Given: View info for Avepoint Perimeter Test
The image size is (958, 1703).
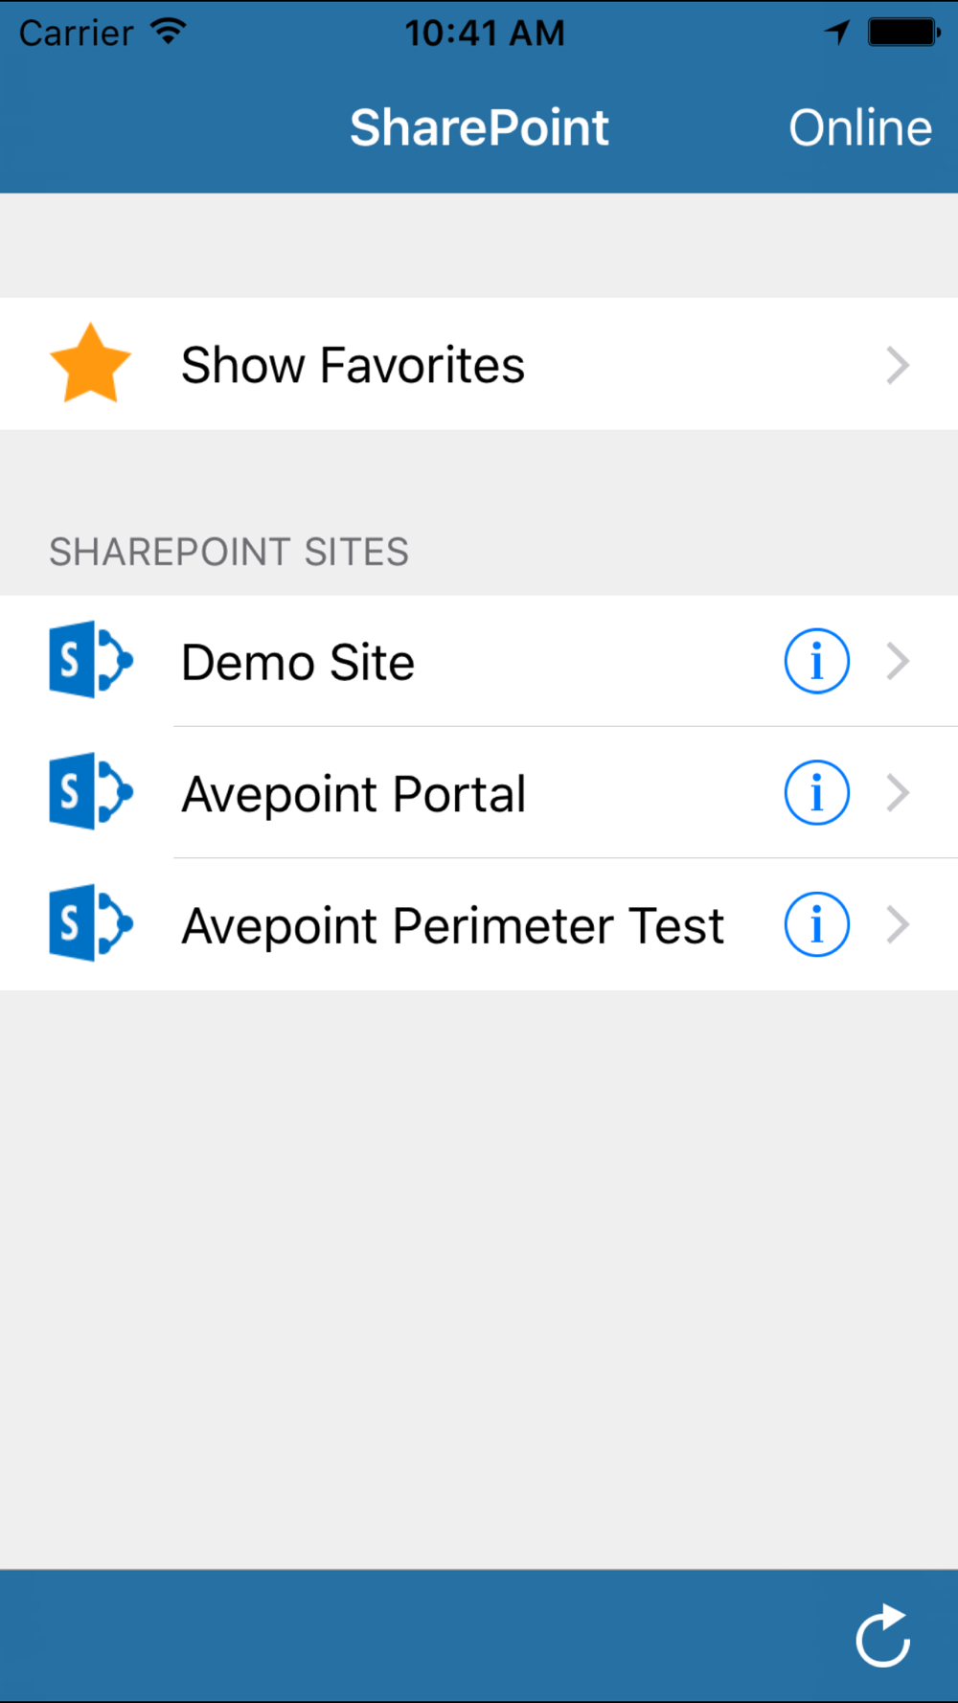Looking at the screenshot, I should pyautogui.click(x=816, y=925).
